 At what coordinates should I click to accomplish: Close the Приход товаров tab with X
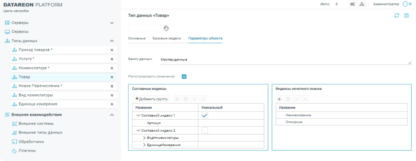(112, 50)
